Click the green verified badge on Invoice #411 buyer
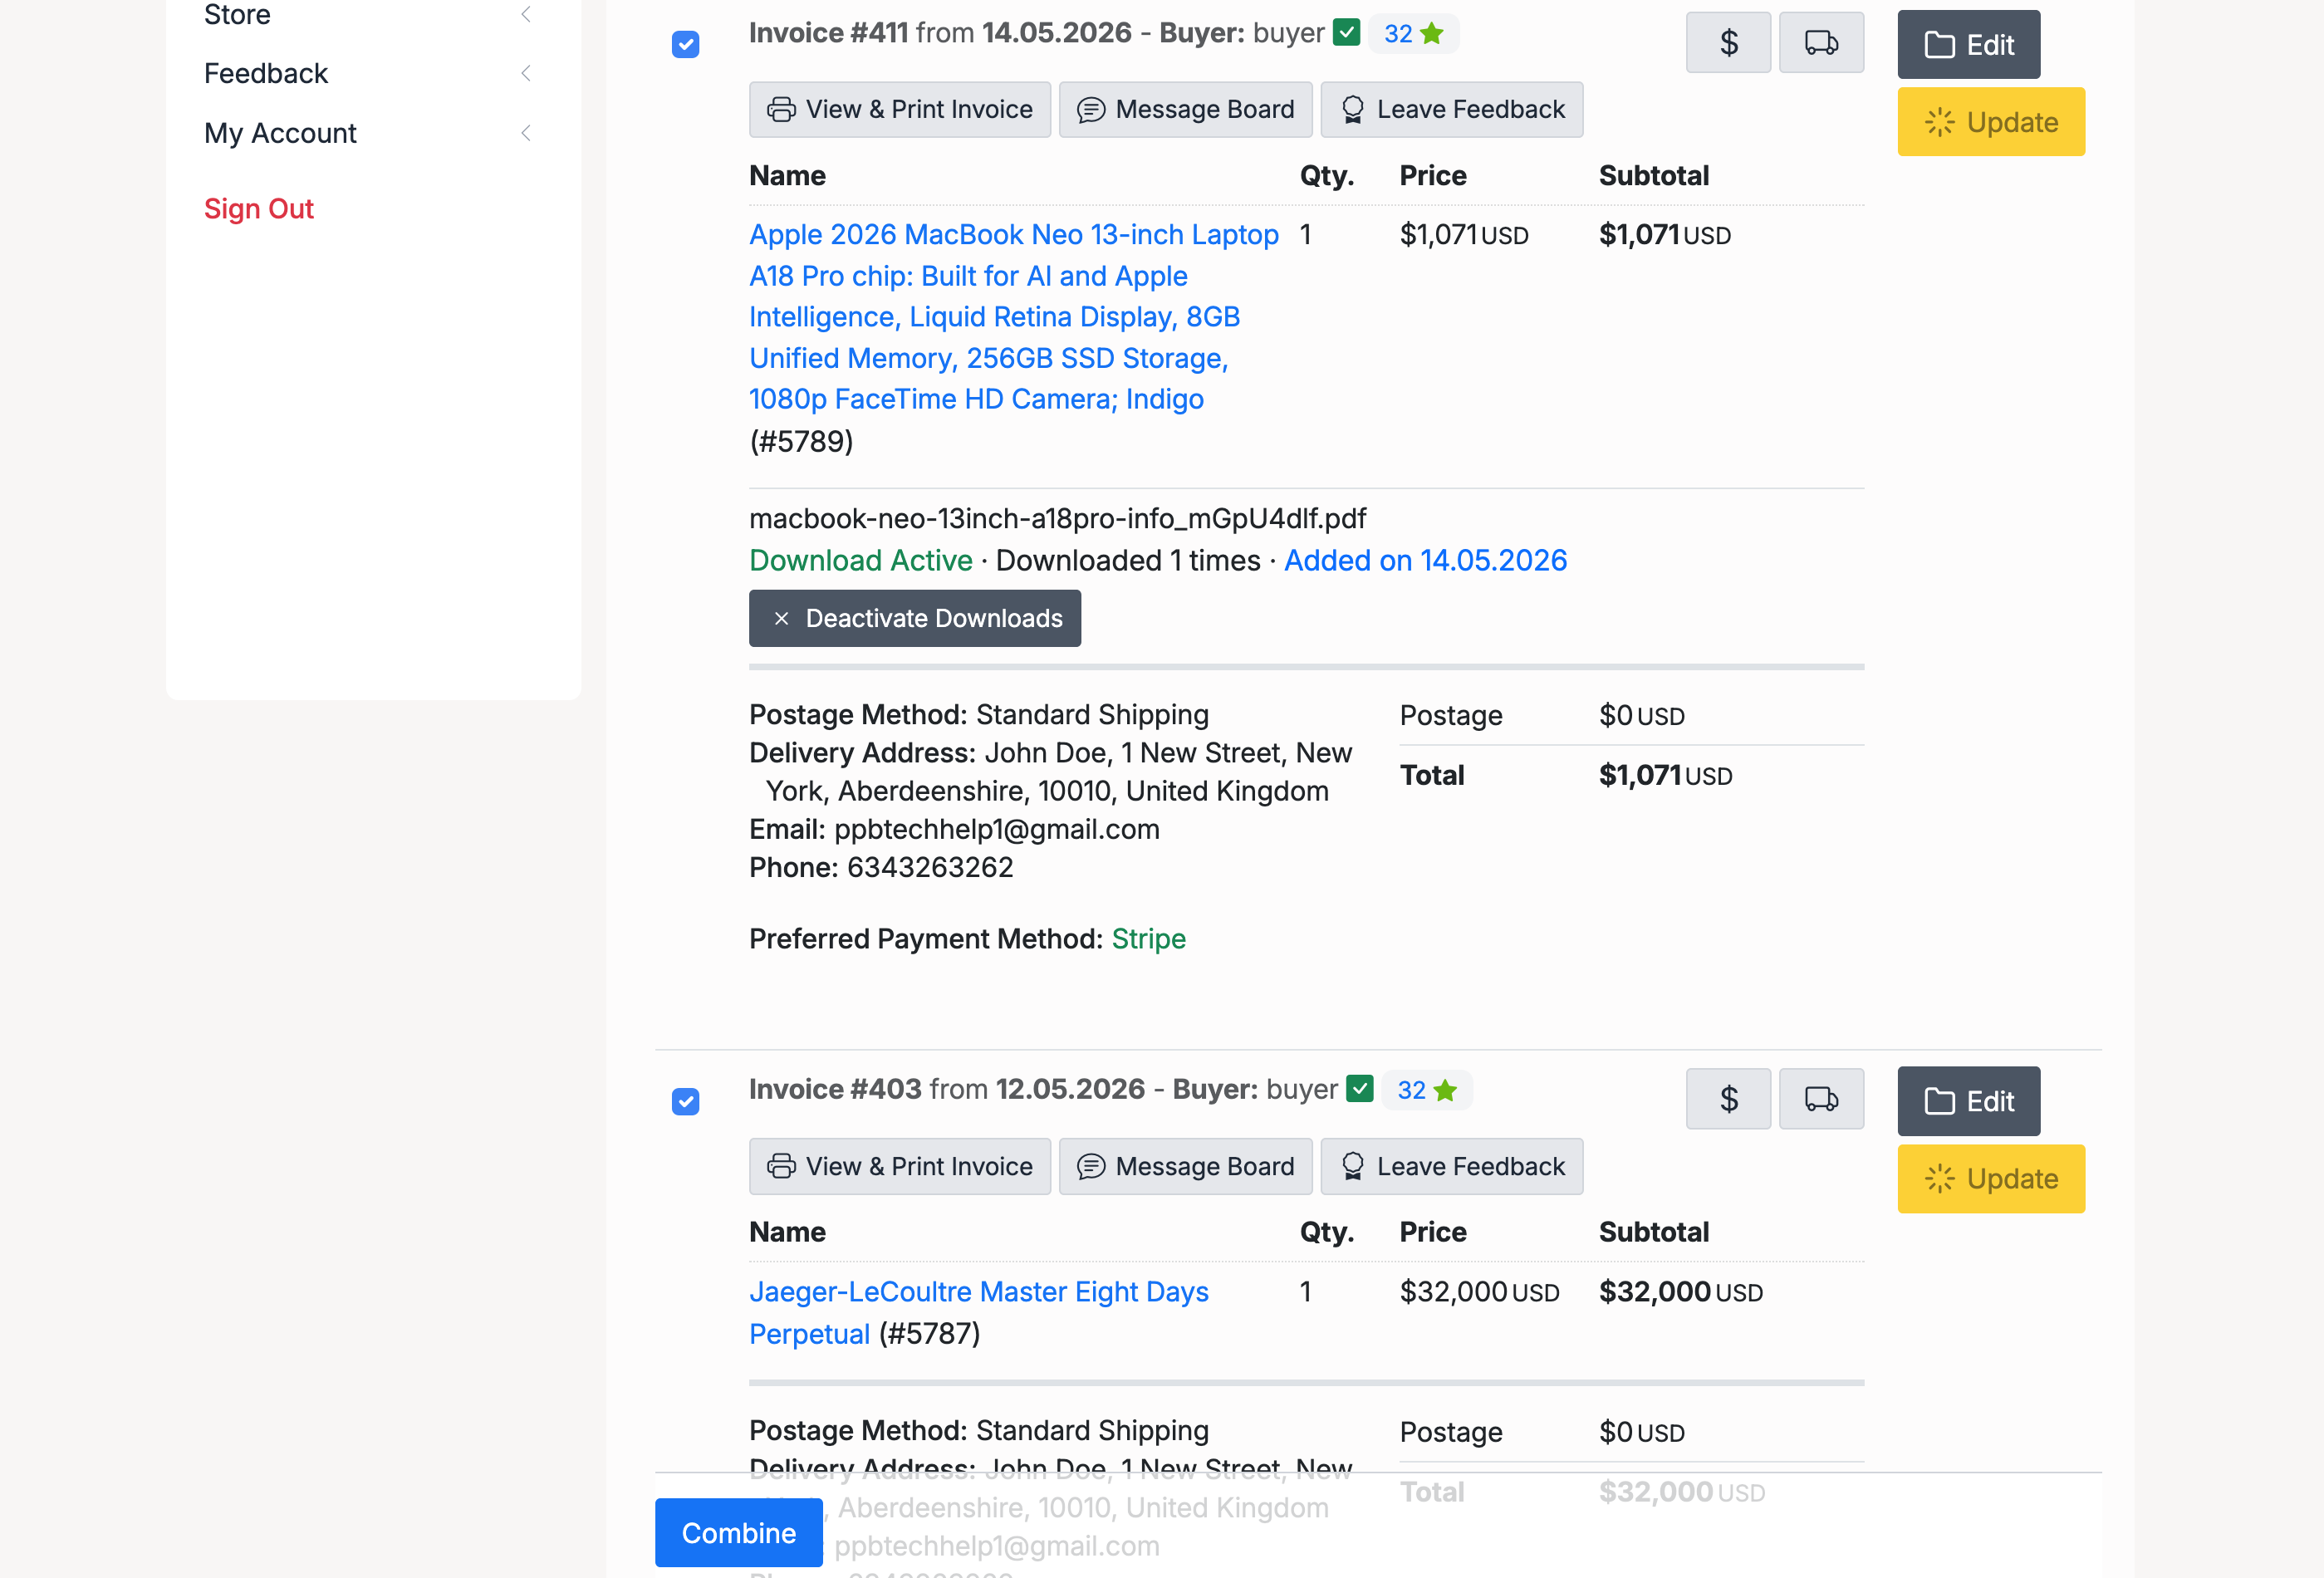The width and height of the screenshot is (2324, 1578). [1347, 33]
